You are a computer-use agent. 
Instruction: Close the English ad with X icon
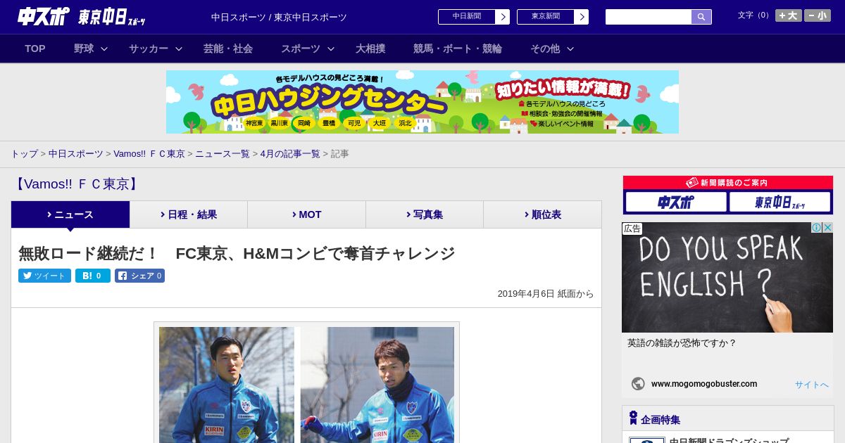point(827,228)
